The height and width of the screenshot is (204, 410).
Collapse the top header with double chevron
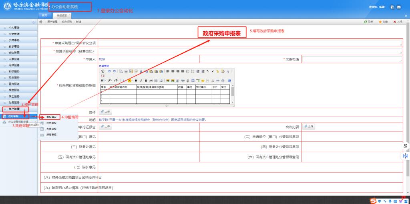tap(406, 15)
